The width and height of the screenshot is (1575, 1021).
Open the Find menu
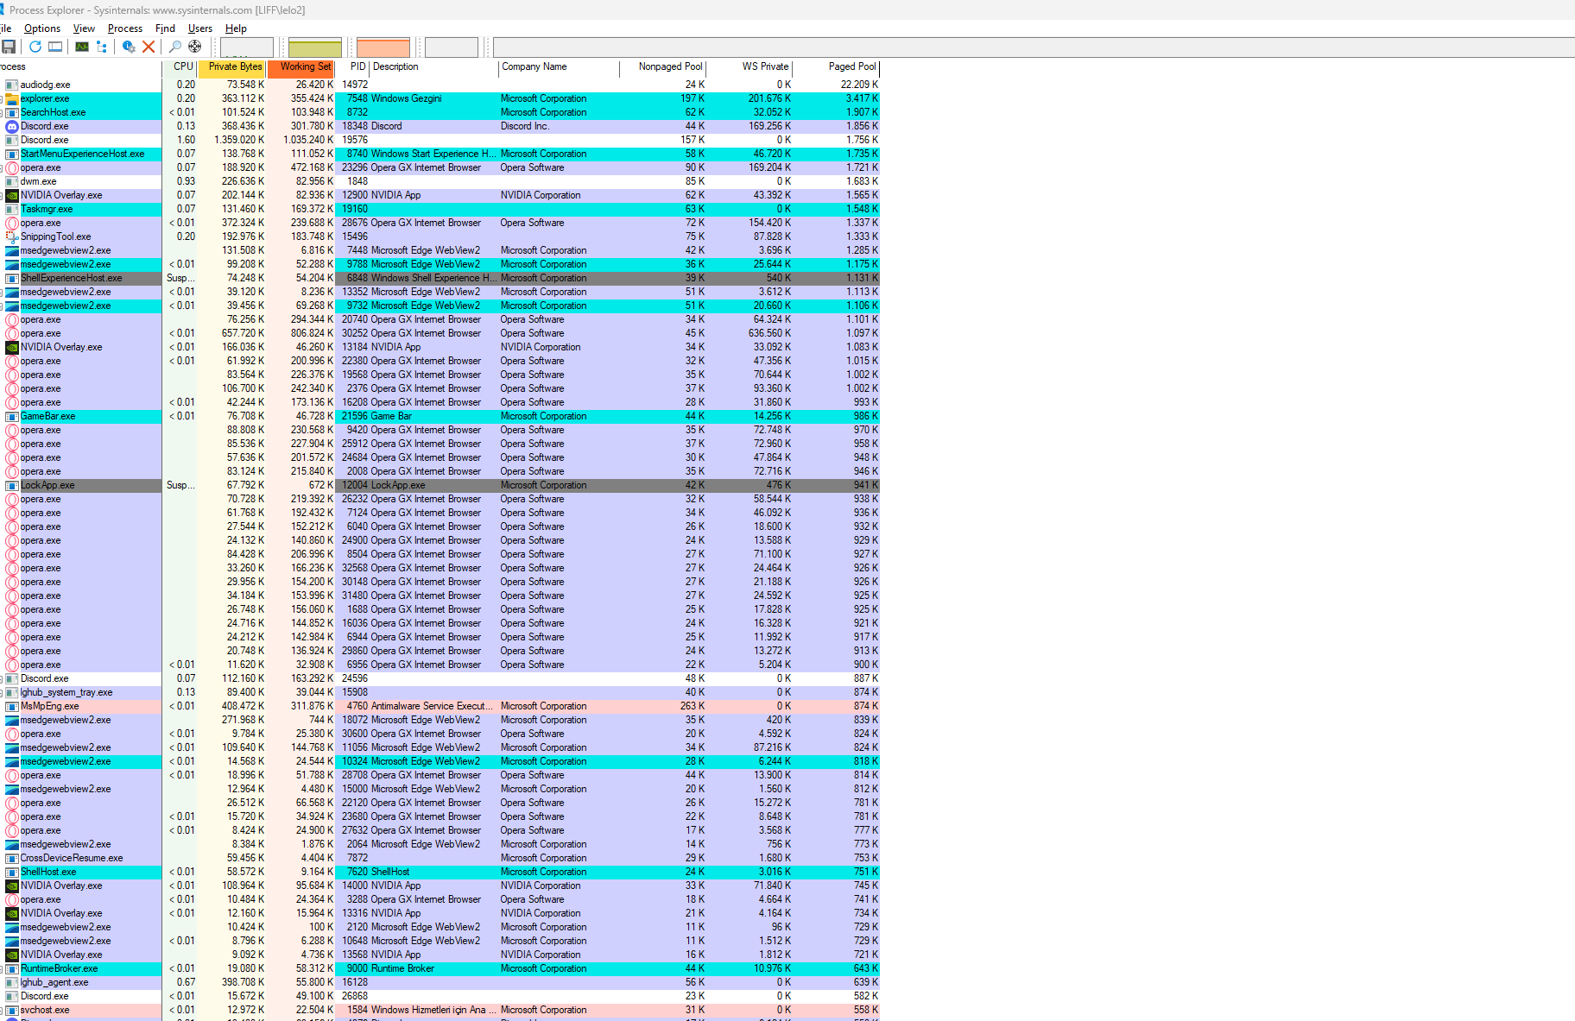165,28
